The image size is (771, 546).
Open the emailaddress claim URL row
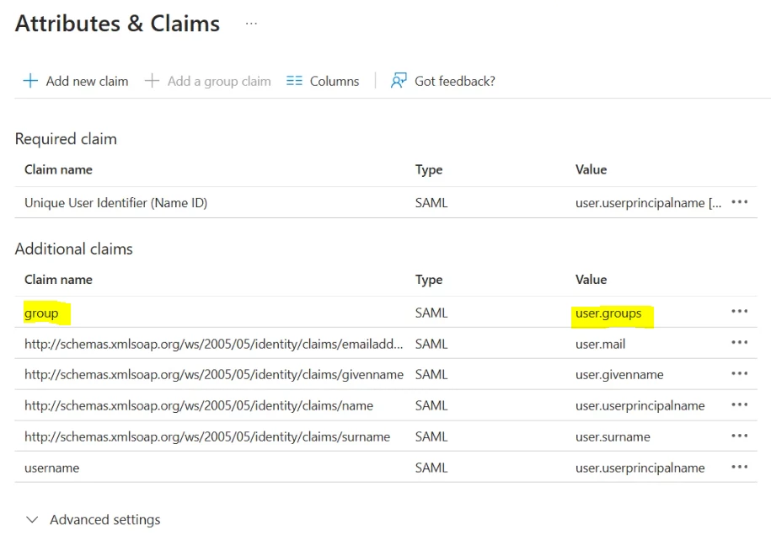pyautogui.click(x=213, y=344)
